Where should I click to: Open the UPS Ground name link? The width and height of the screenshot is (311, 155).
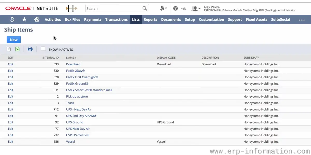75,122
